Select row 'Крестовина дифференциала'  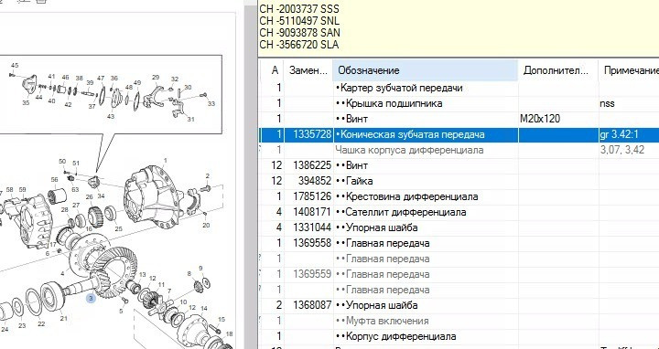tap(459, 196)
